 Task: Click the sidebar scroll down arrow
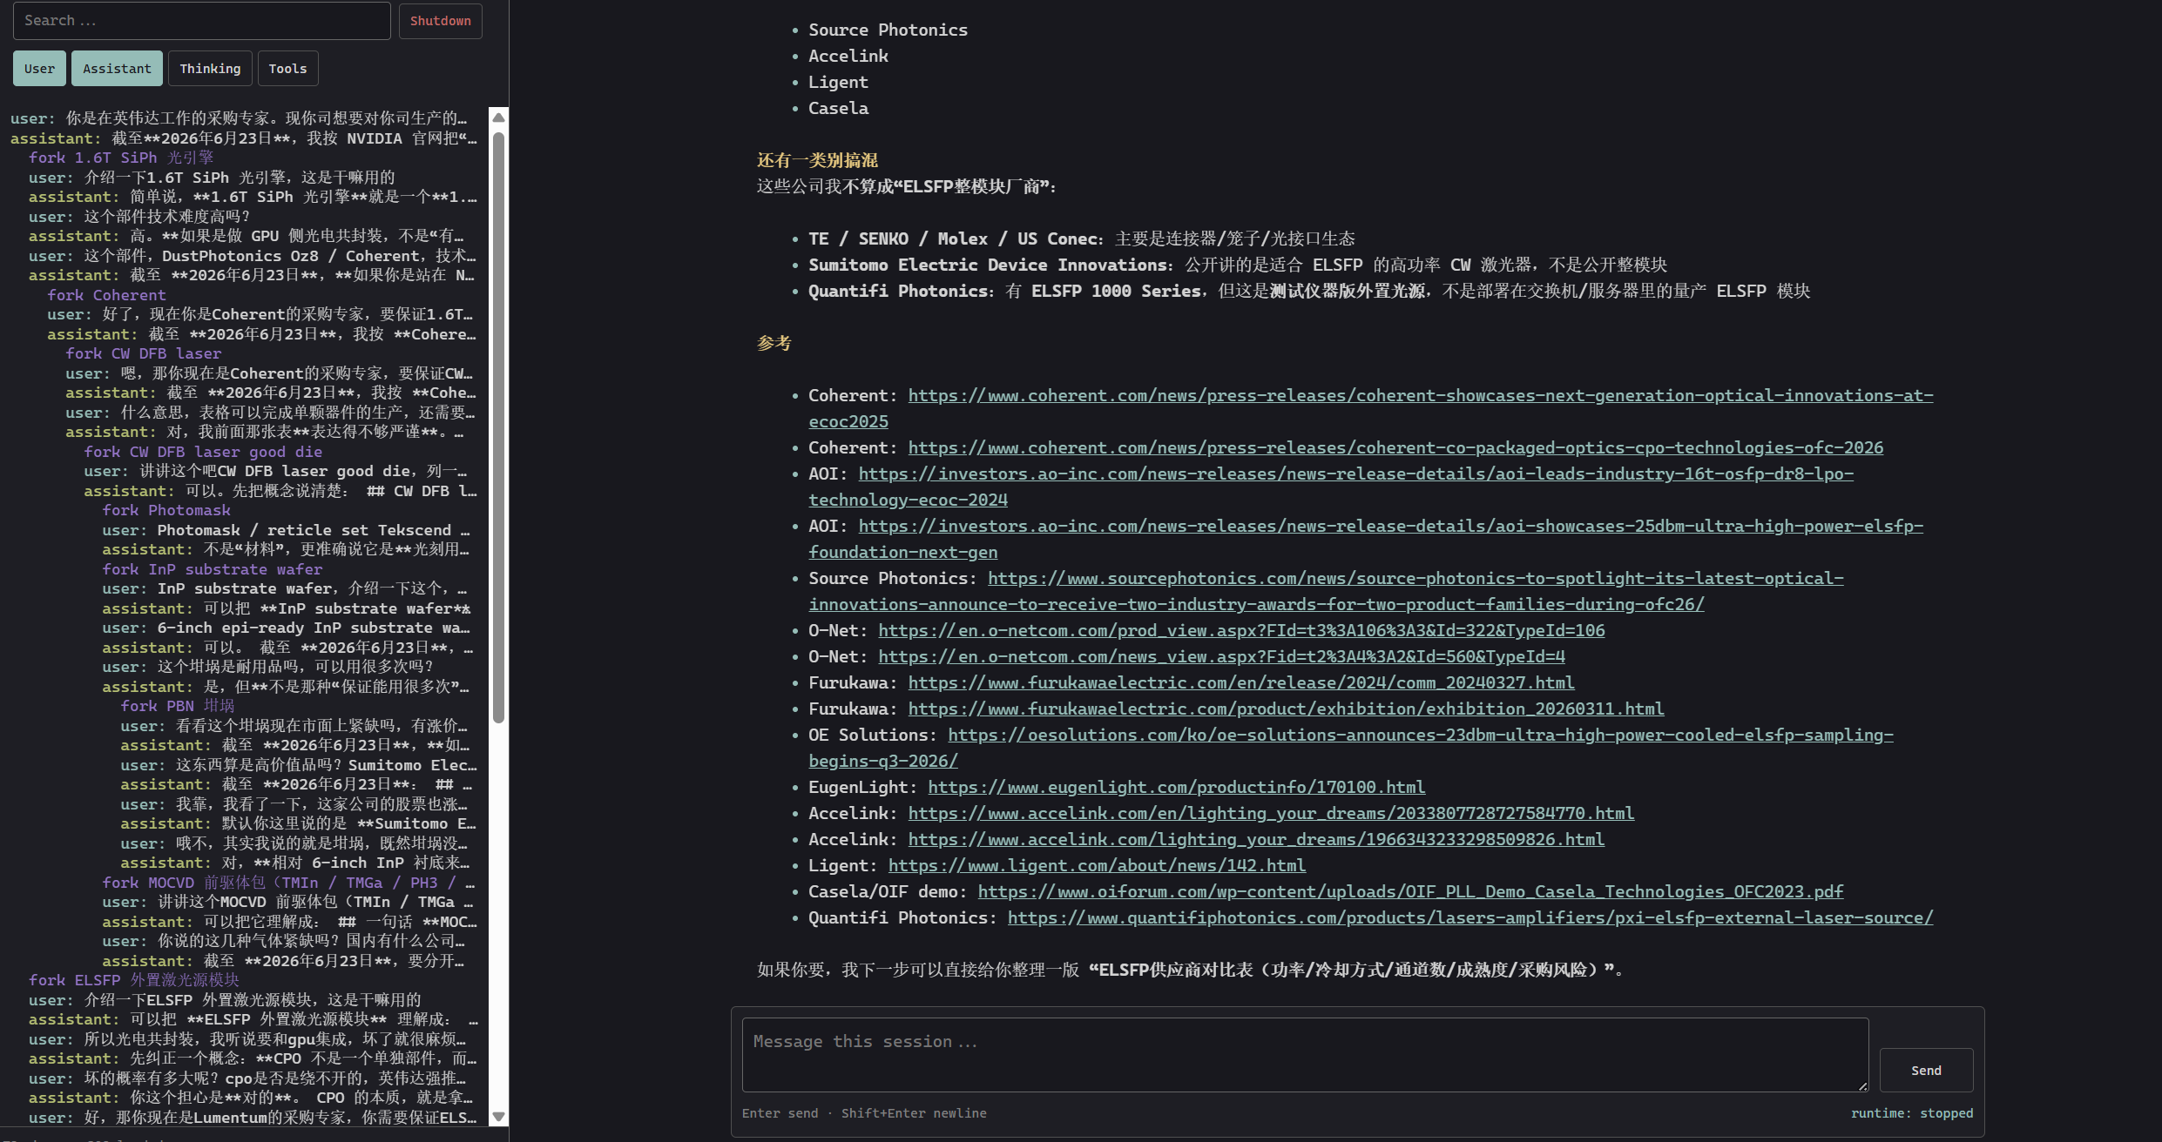[498, 1116]
